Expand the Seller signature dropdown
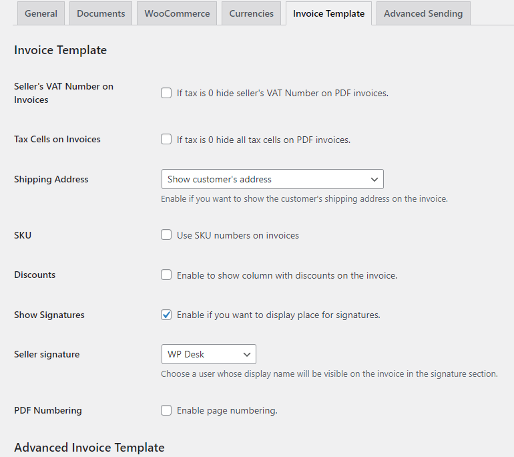Screen dimensions: 514x457 [208, 354]
